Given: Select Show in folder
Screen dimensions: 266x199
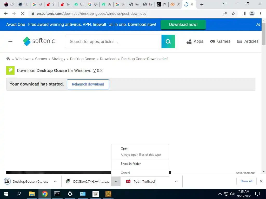Looking at the screenshot, I should click(x=140, y=164).
